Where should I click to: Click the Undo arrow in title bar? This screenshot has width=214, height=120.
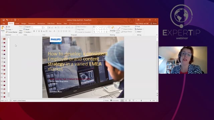point(7,20)
